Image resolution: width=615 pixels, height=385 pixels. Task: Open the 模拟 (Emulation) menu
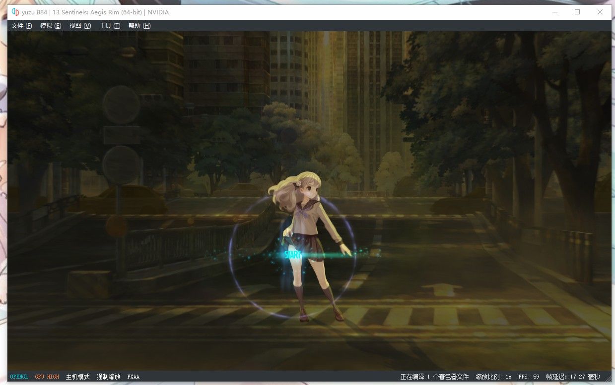pyautogui.click(x=51, y=26)
